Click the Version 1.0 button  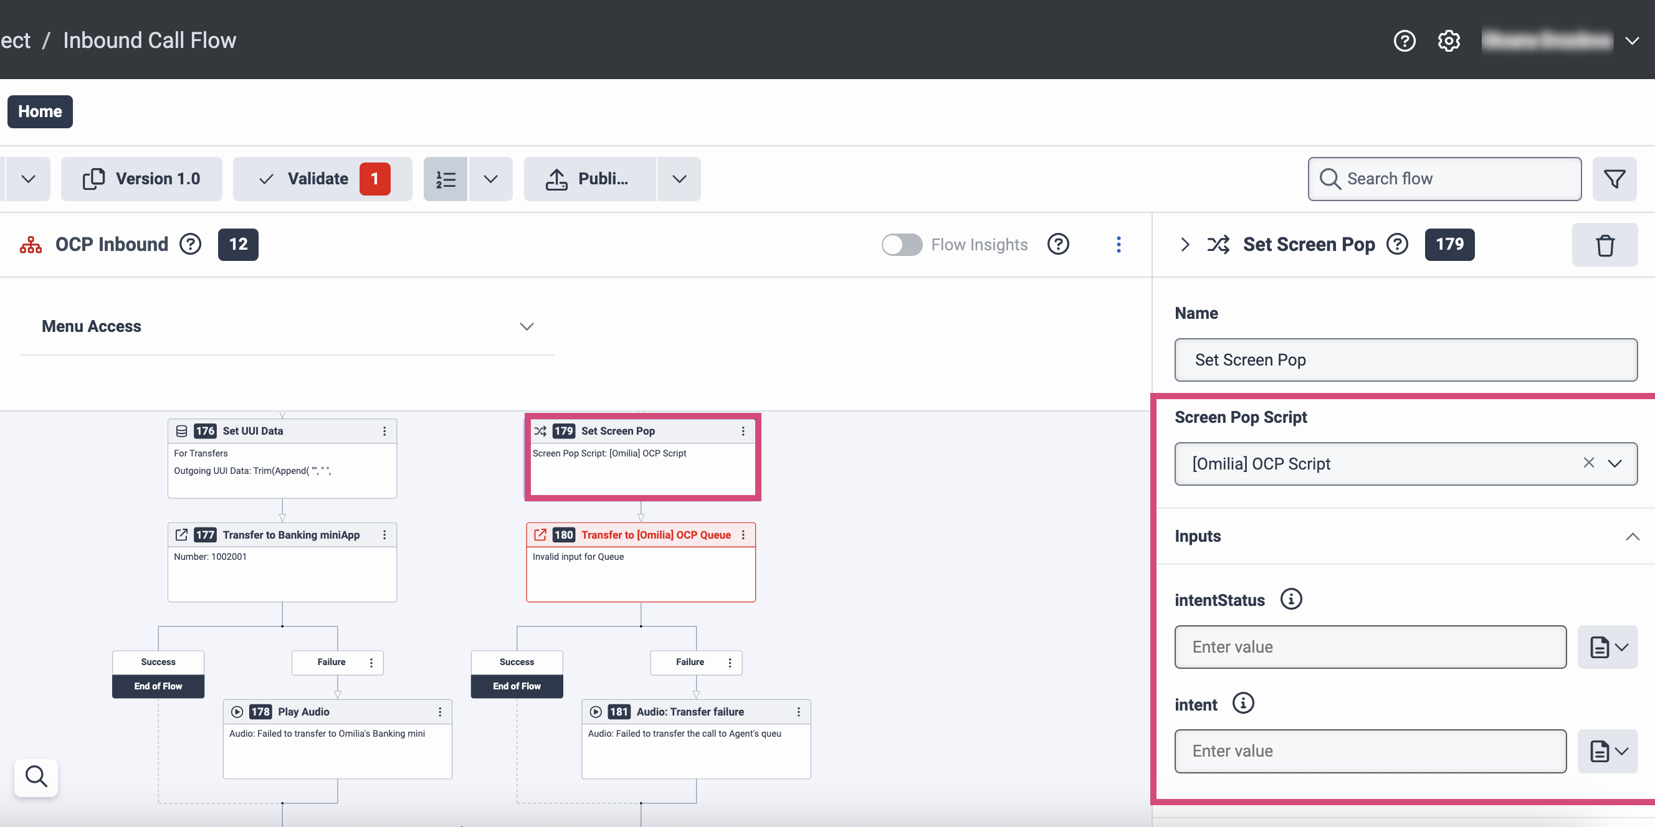pyautogui.click(x=141, y=179)
